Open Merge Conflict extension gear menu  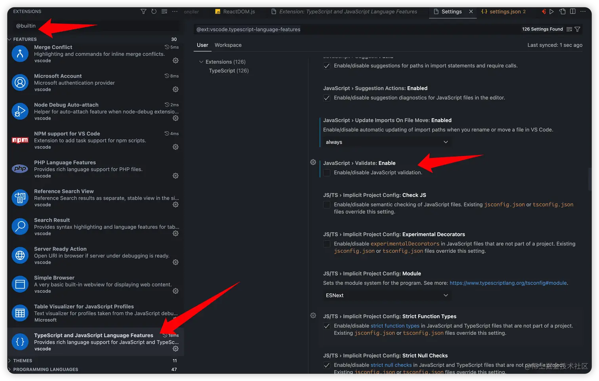tap(176, 61)
